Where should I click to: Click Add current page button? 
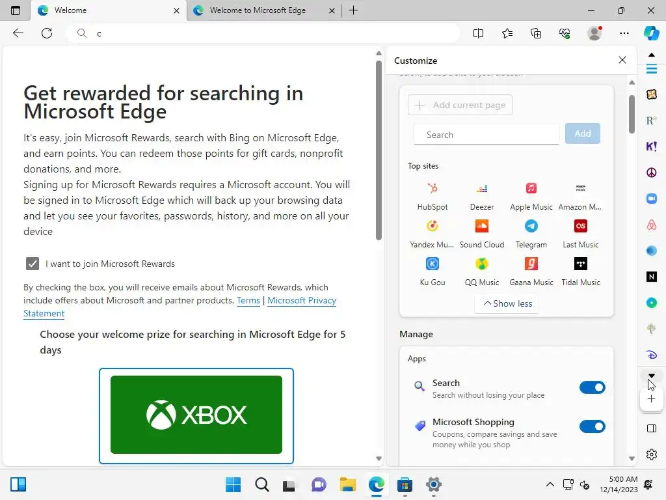[460, 105]
